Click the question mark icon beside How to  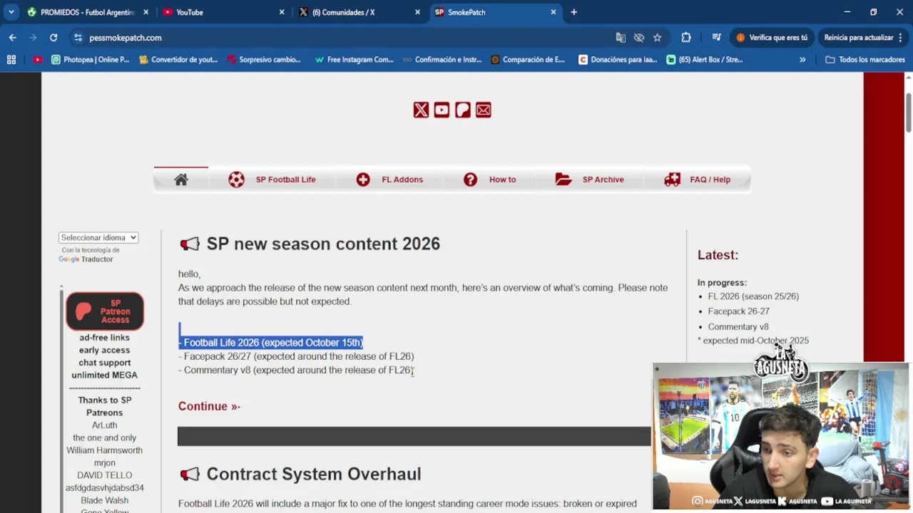click(x=470, y=180)
